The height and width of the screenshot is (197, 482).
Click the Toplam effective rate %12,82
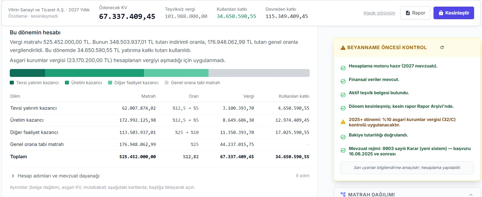(x=191, y=157)
